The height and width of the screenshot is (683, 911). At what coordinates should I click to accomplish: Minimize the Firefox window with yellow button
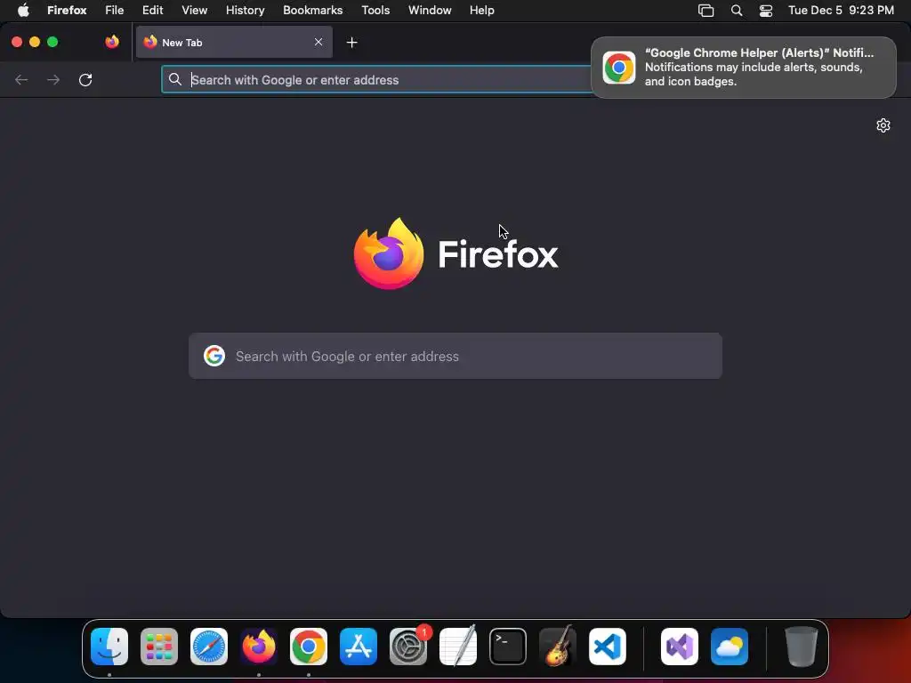click(35, 42)
